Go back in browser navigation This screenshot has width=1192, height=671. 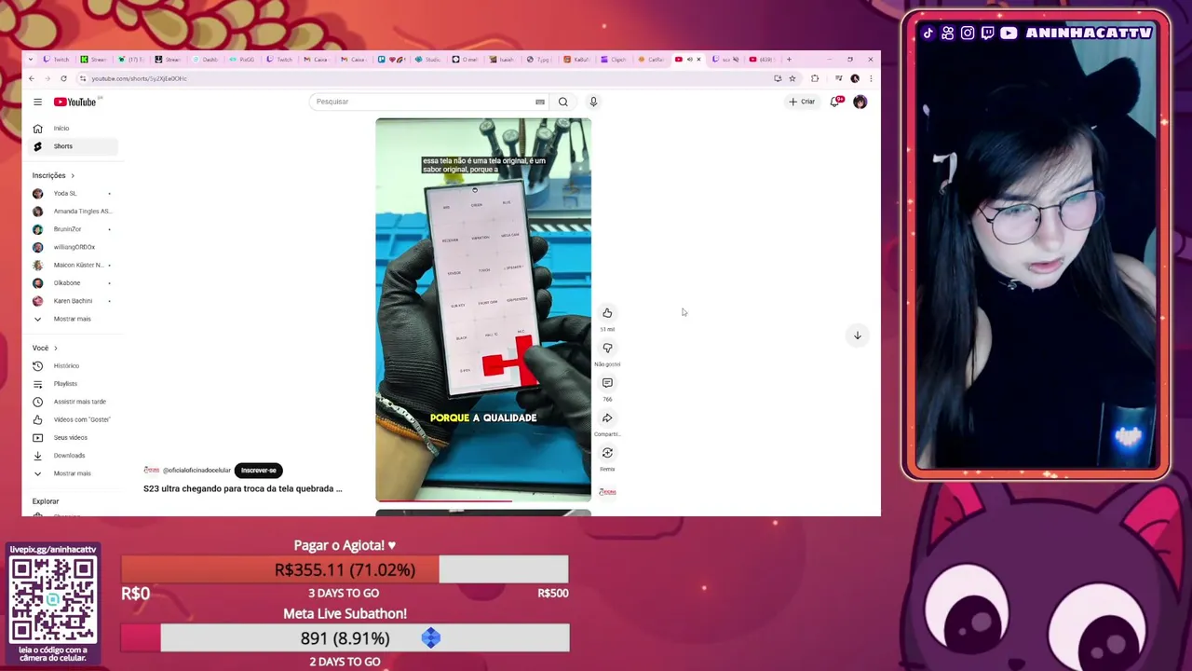point(32,78)
